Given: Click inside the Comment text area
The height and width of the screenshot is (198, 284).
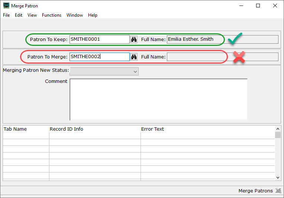Looking at the screenshot, I should [x=158, y=99].
